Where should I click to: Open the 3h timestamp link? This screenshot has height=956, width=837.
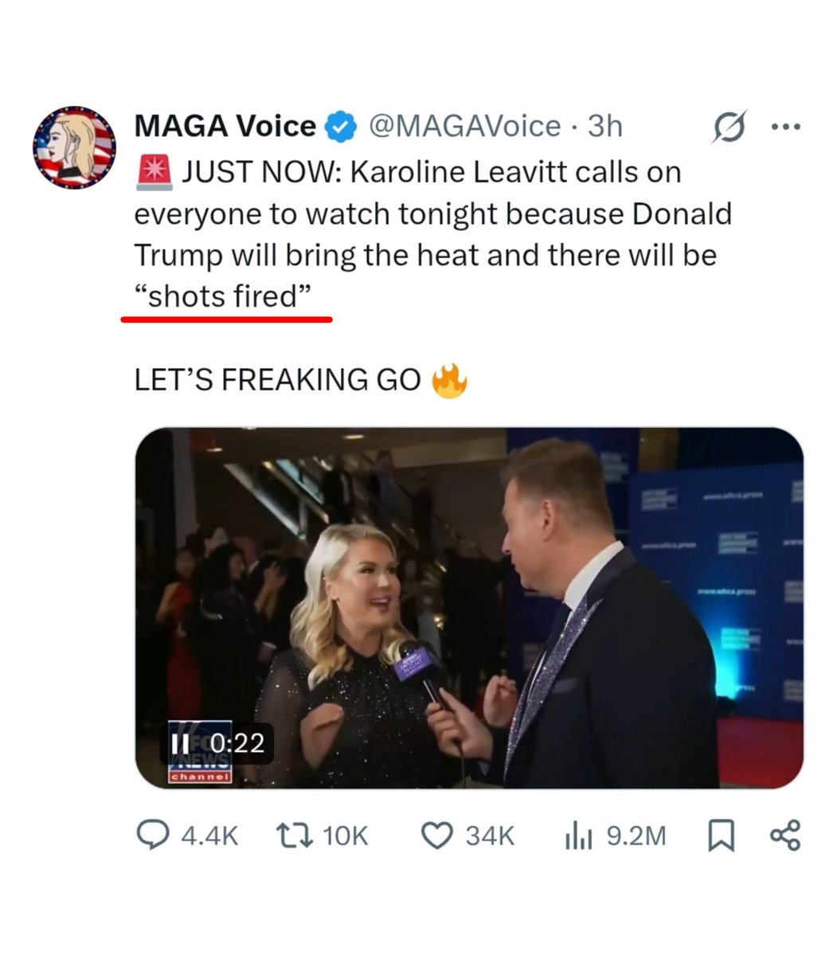pos(604,127)
